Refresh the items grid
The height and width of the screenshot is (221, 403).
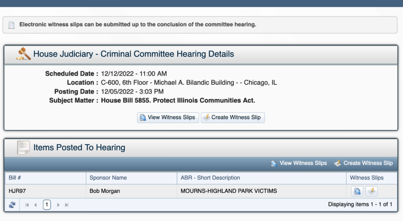(12, 205)
